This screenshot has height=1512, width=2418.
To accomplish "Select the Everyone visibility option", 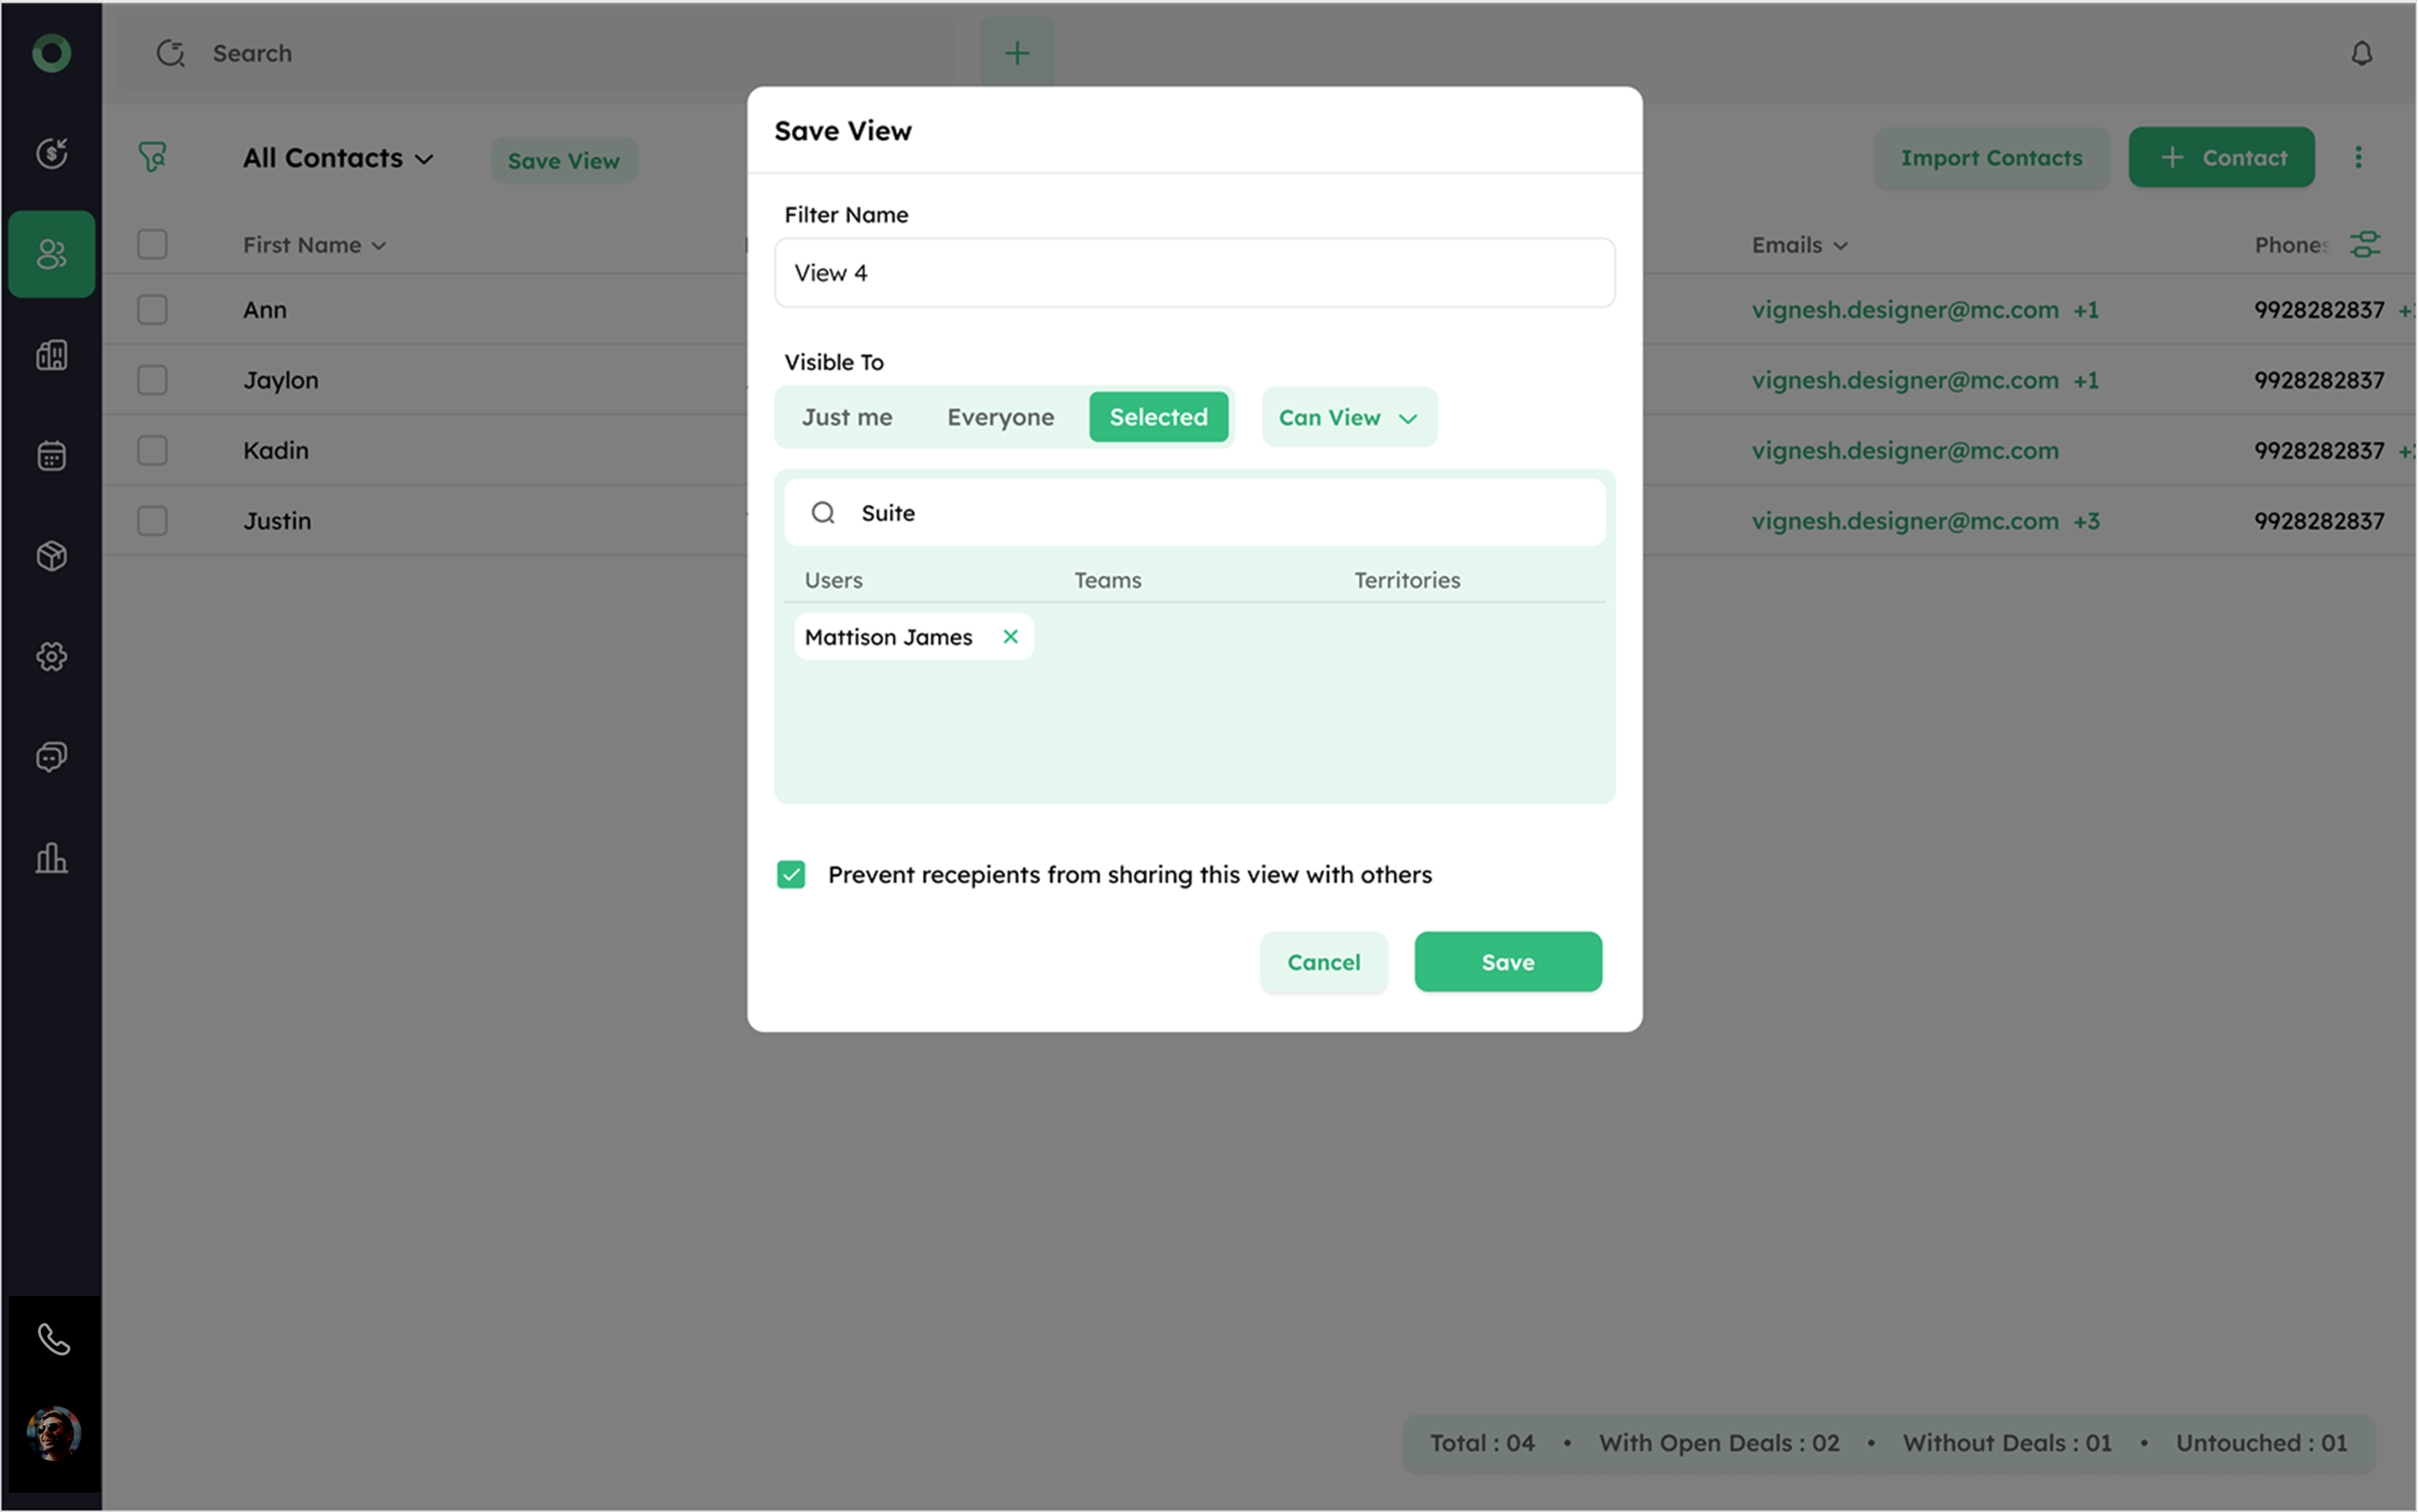I will click(1000, 418).
